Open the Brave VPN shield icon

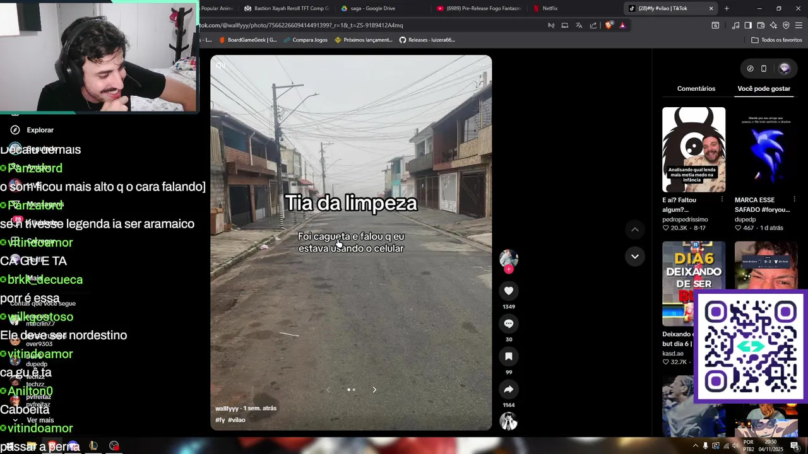(x=786, y=25)
